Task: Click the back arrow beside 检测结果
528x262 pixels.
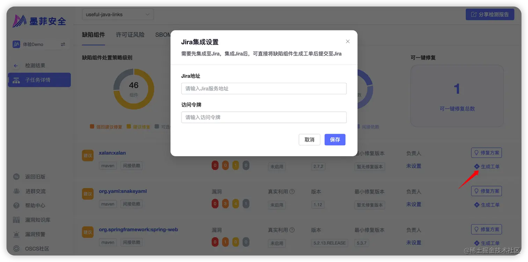Action: click(x=16, y=66)
